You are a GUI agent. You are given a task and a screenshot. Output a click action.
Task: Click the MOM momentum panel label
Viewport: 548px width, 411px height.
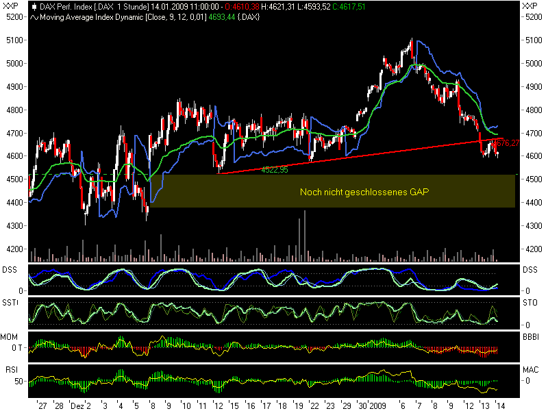[x=10, y=337]
